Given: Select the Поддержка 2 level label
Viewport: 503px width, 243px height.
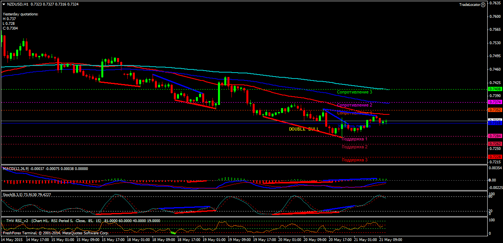Looking at the screenshot, I should tap(354, 147).
